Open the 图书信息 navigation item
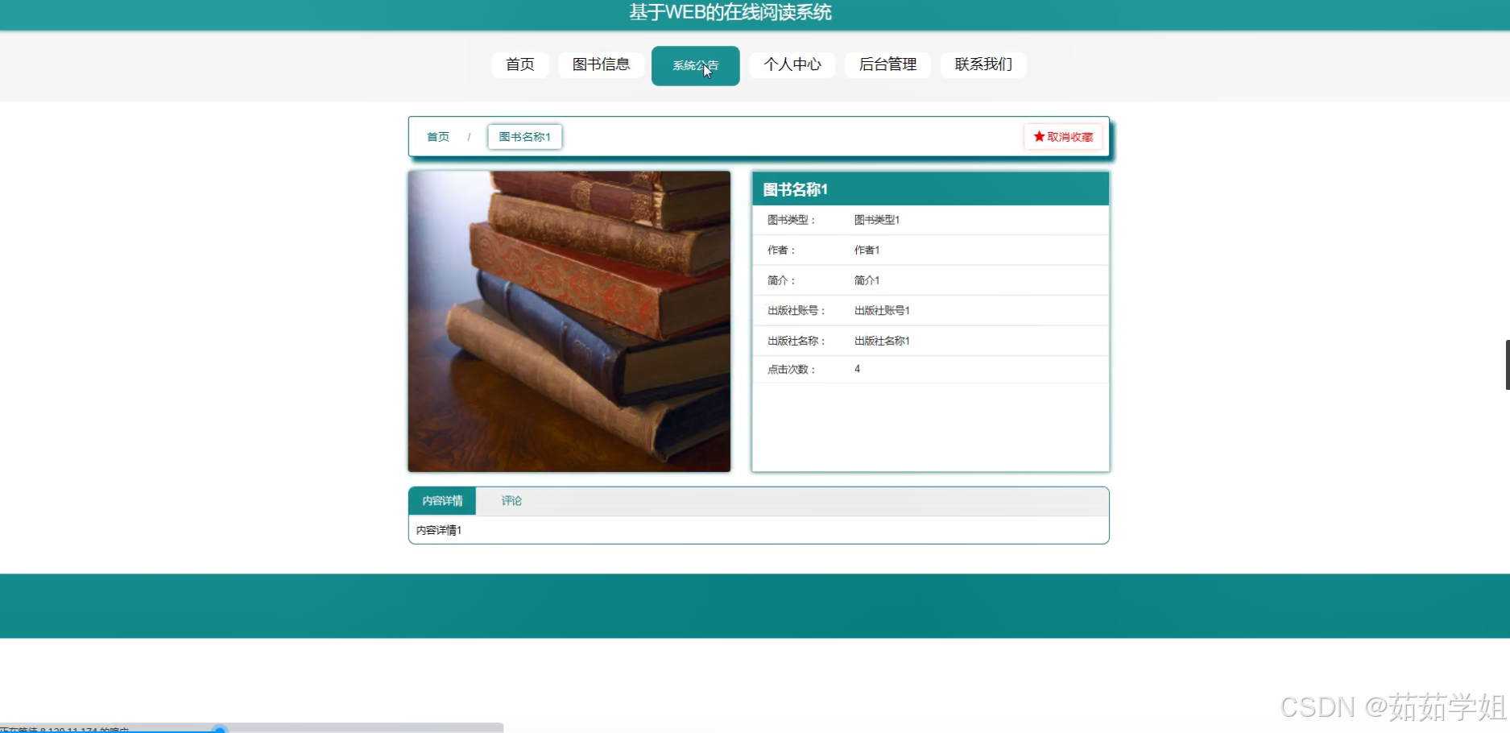 pyautogui.click(x=601, y=64)
